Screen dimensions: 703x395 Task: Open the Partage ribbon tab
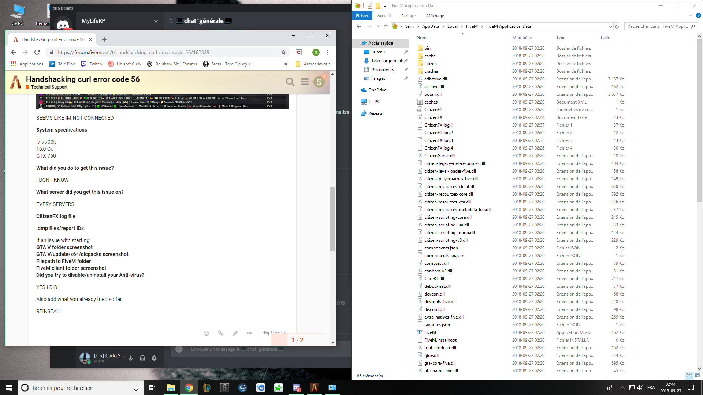click(x=408, y=16)
